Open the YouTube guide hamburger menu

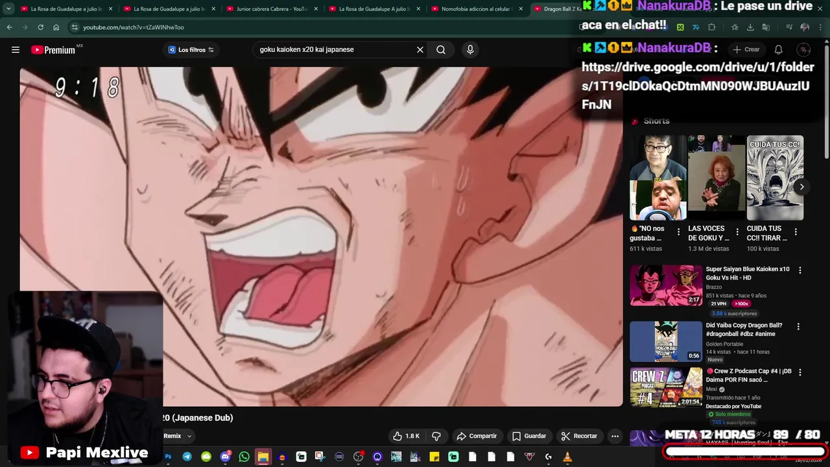[16, 50]
